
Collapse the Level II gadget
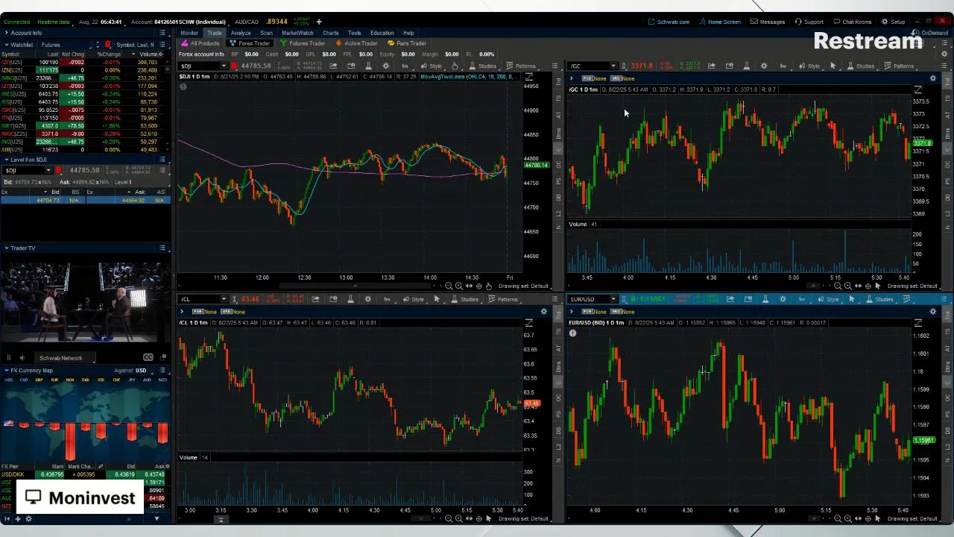[x=6, y=160]
